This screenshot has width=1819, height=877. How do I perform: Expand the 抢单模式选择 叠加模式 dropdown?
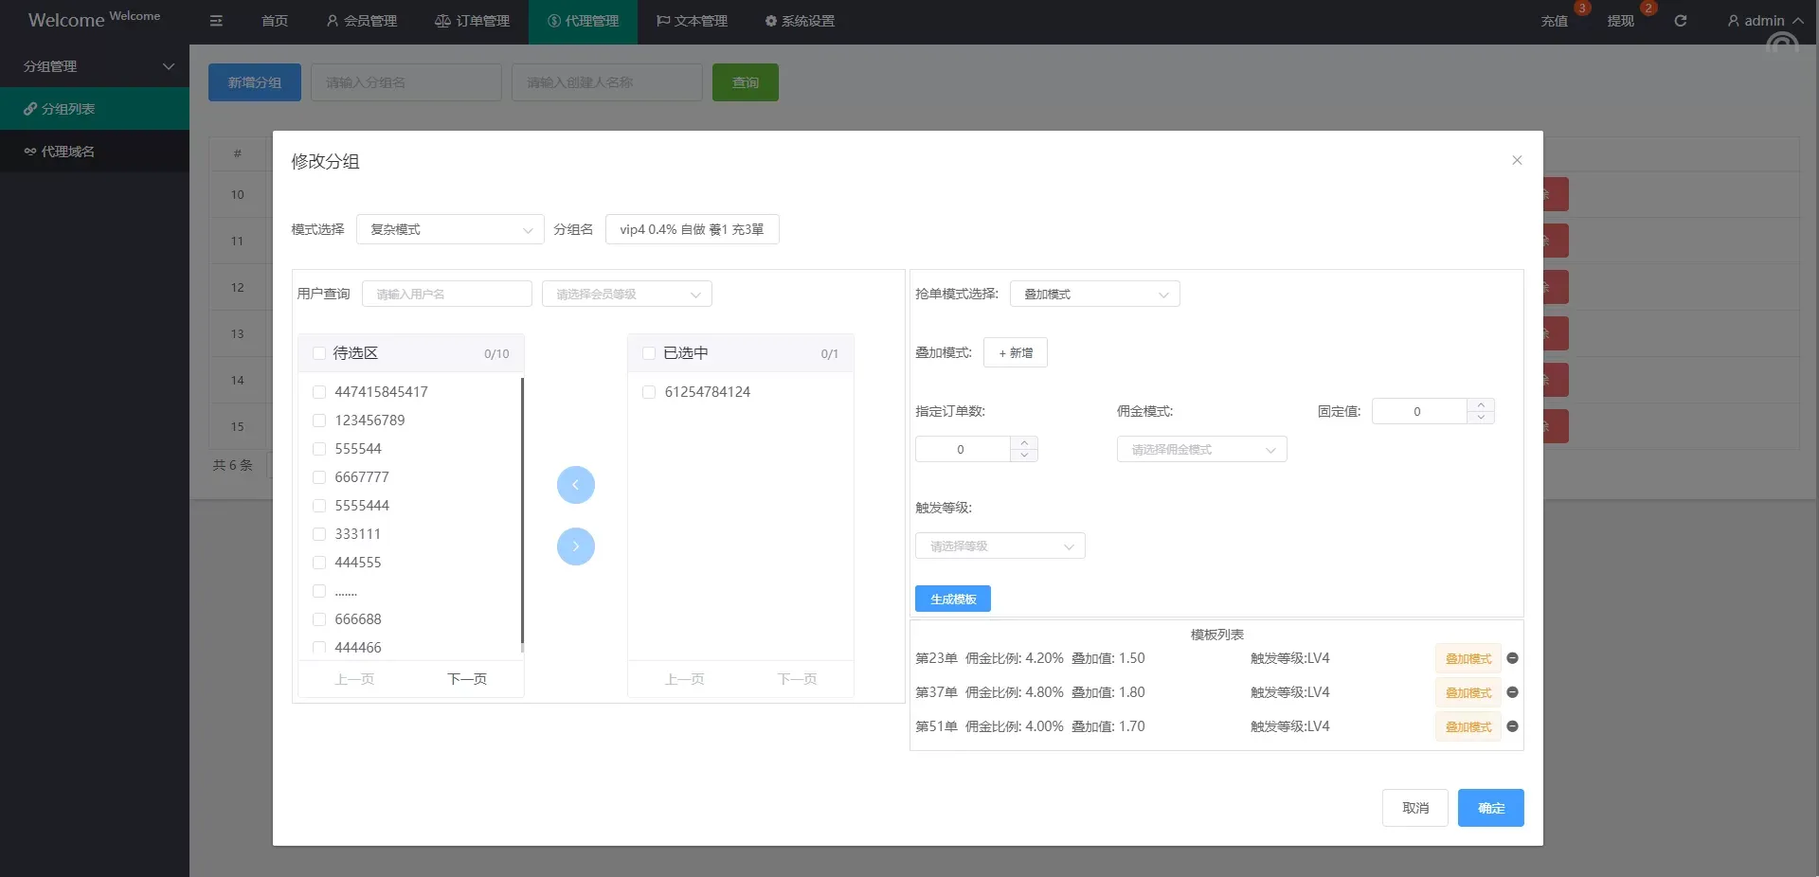coord(1094,295)
